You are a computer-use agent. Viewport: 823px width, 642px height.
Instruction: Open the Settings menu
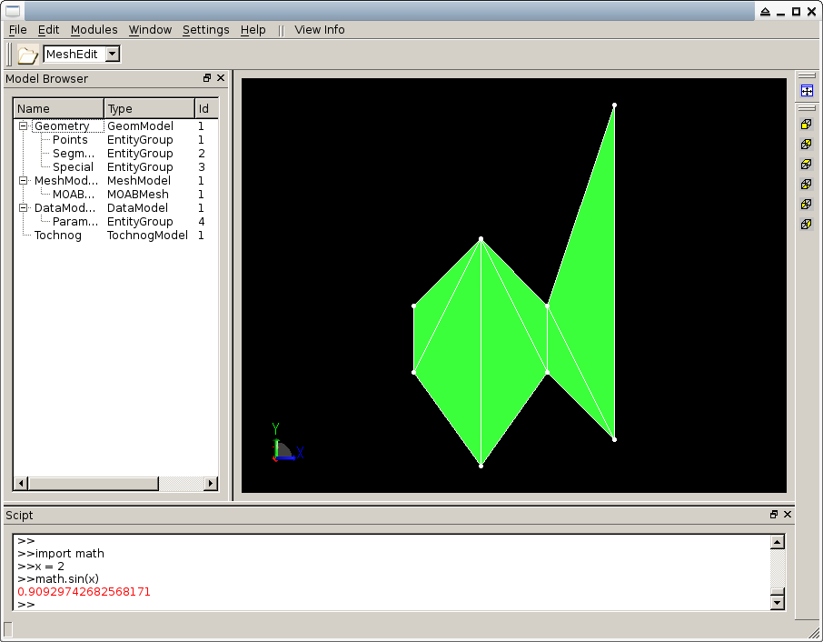click(x=205, y=30)
